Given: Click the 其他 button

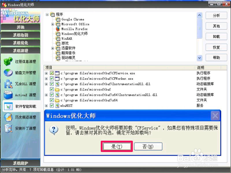Looking at the screenshot, I should (216, 26).
